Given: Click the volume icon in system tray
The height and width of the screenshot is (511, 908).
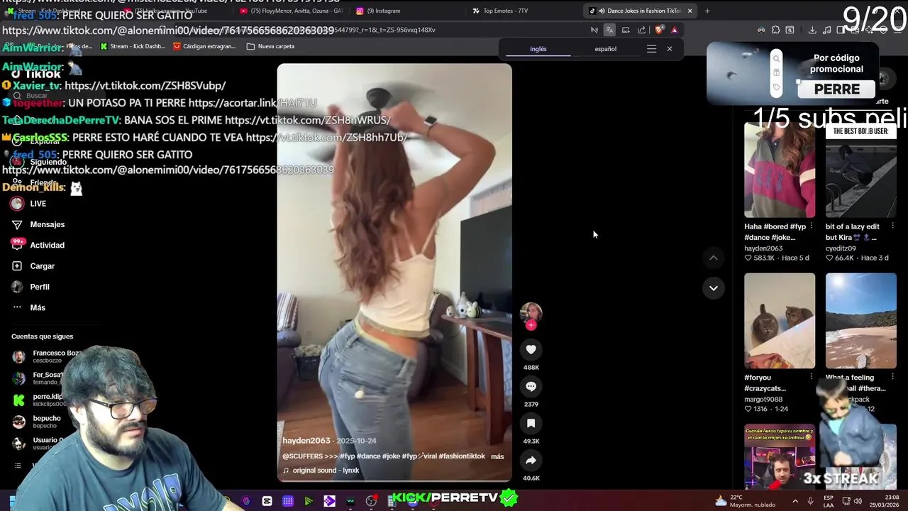Looking at the screenshot, I should pos(858,501).
